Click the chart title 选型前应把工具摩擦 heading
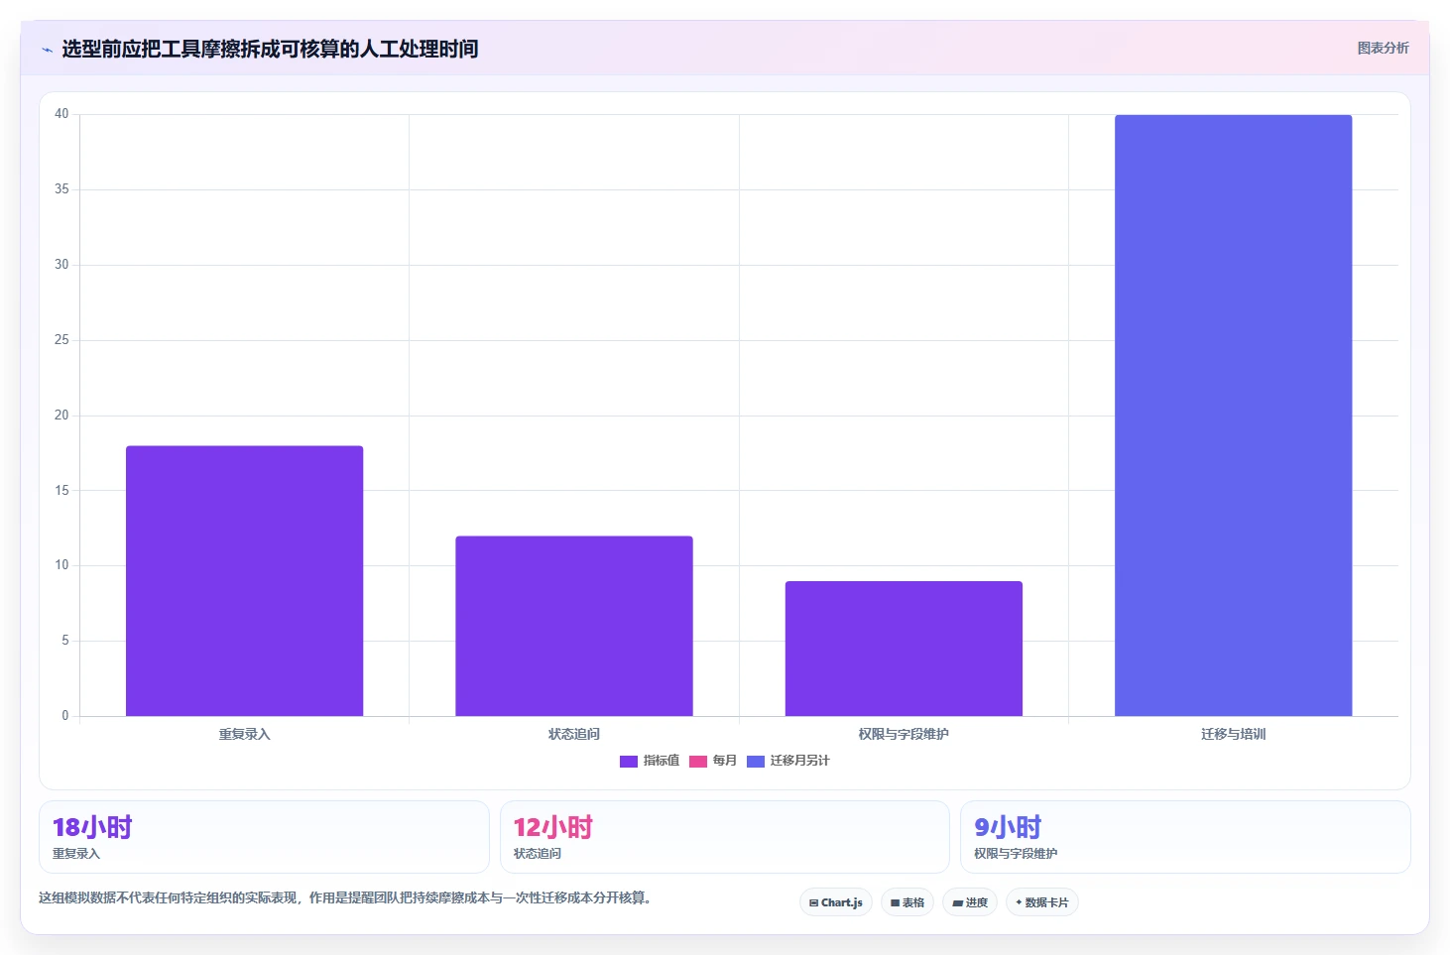This screenshot has height=955, width=1450. tap(270, 49)
